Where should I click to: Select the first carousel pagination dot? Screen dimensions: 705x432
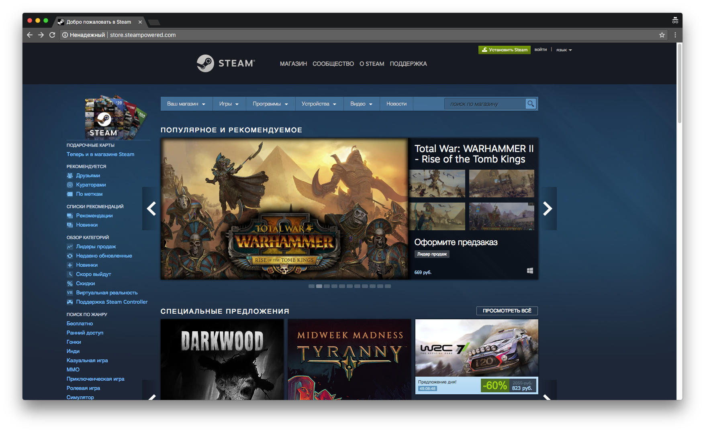pyautogui.click(x=311, y=286)
